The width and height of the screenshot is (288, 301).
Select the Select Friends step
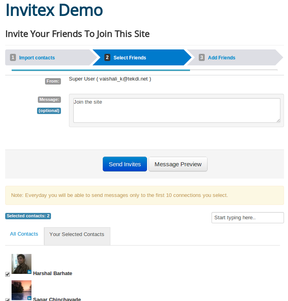click(x=130, y=58)
